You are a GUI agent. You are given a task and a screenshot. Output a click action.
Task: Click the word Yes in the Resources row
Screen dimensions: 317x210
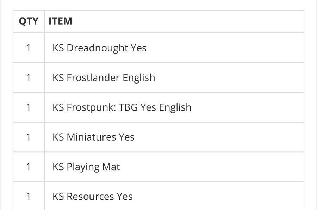[x=125, y=196]
